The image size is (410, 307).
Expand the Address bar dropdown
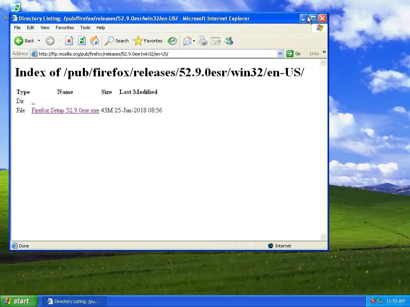pos(280,54)
